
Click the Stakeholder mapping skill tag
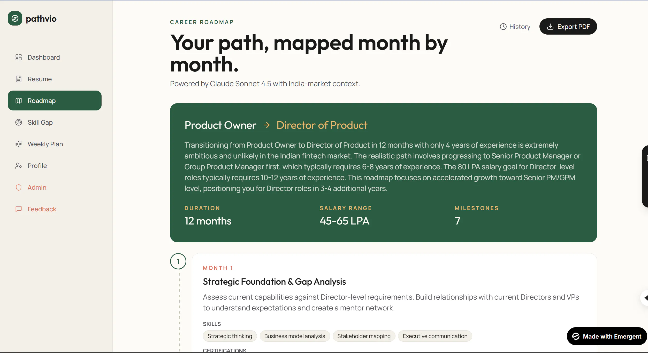point(364,336)
